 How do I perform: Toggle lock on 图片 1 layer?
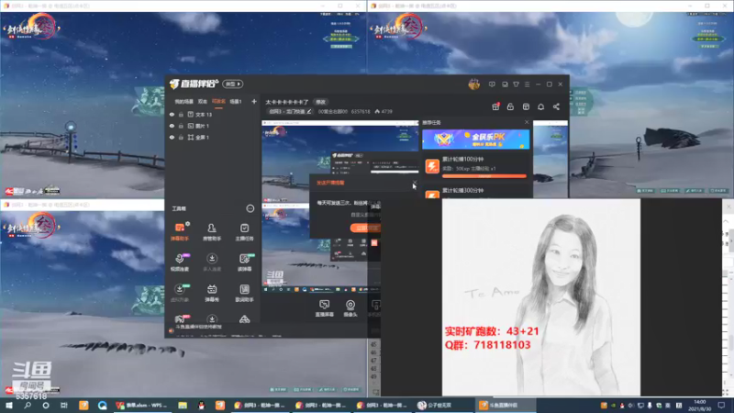tap(181, 126)
